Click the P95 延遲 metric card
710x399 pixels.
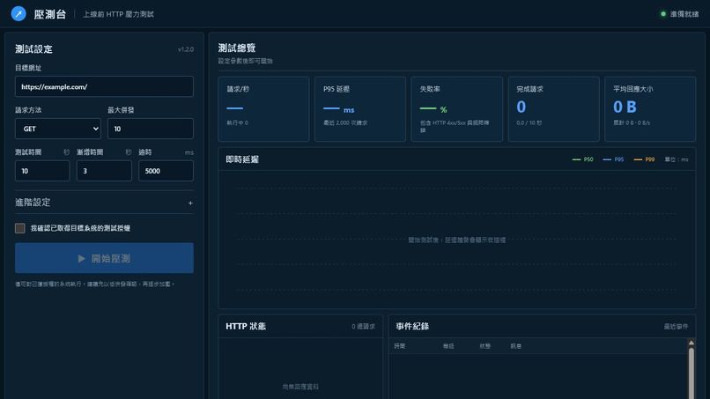tap(360, 109)
